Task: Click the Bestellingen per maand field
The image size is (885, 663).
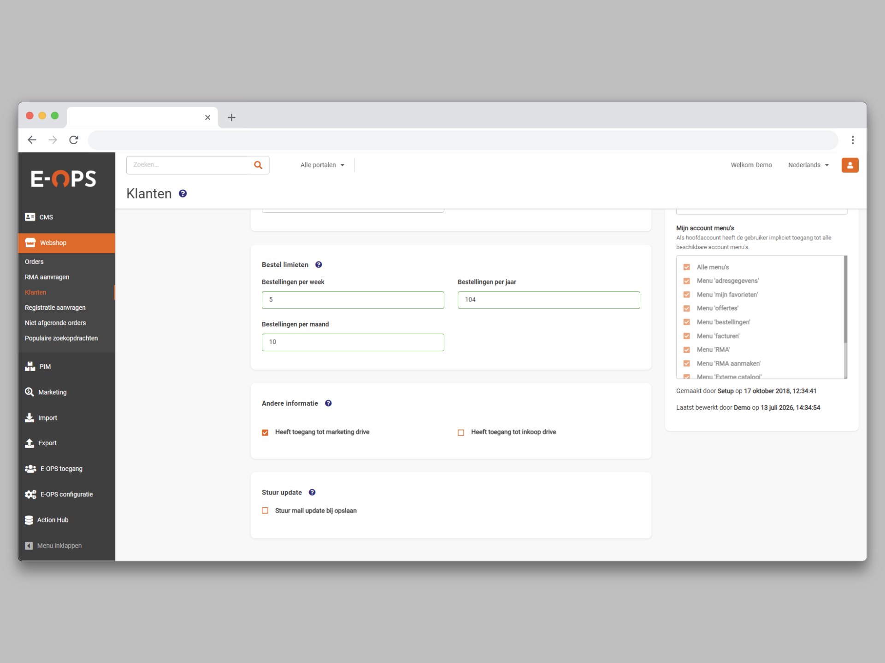Action: click(x=353, y=342)
